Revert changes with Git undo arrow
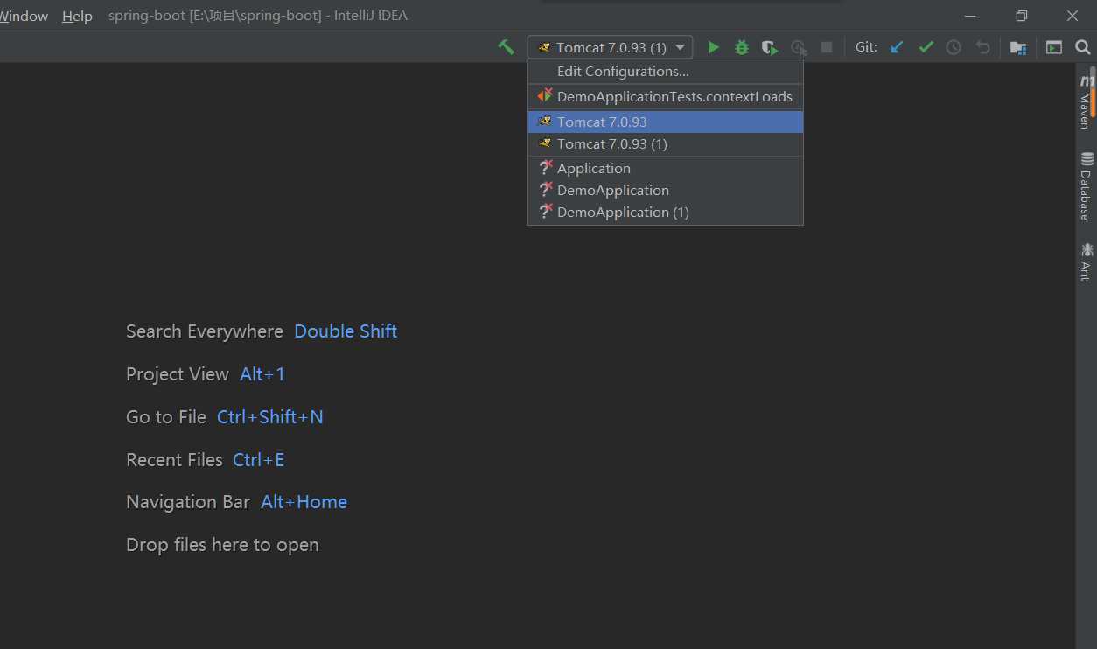This screenshot has width=1097, height=649. point(982,47)
